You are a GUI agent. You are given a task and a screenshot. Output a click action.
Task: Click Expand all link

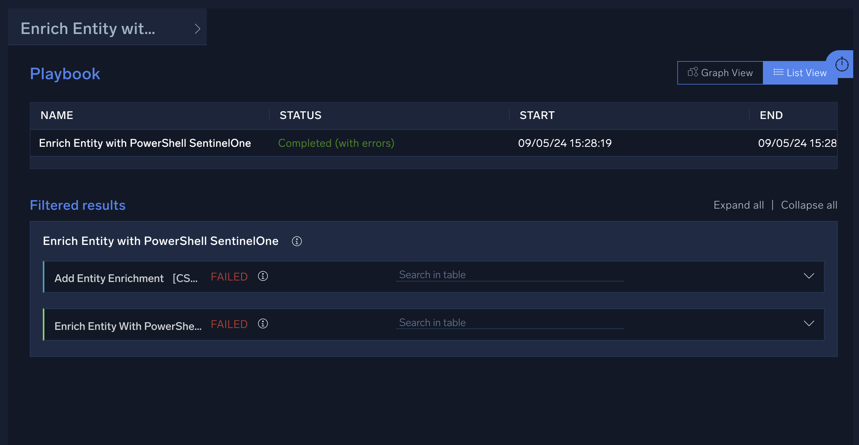739,205
